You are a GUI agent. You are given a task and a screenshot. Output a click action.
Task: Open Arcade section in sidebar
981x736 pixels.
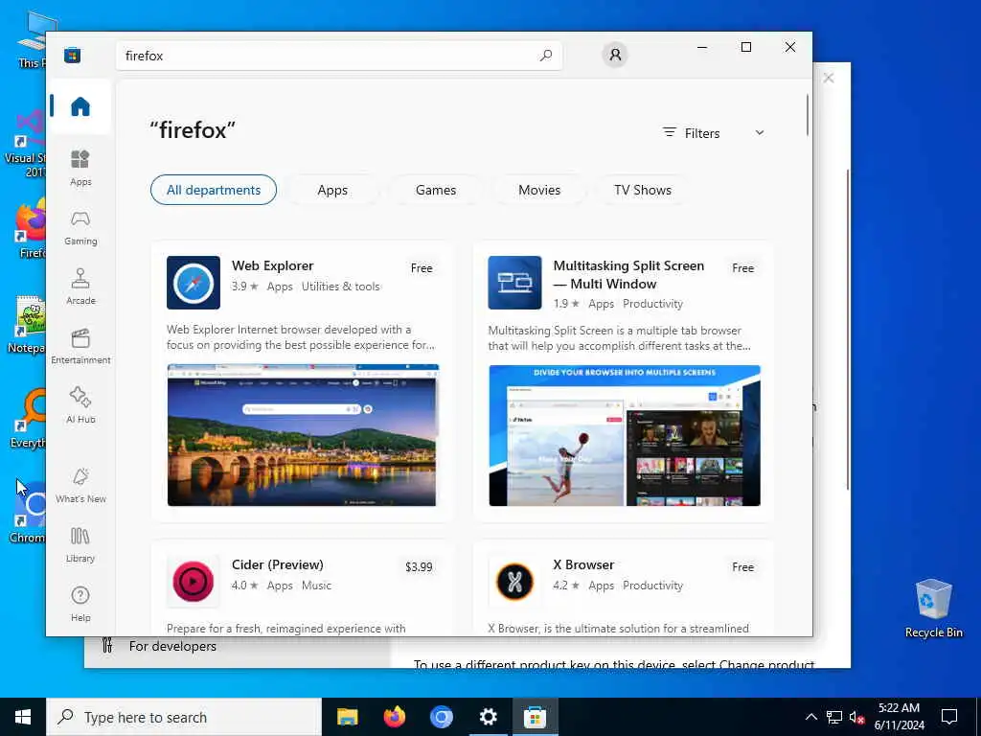pyautogui.click(x=80, y=287)
